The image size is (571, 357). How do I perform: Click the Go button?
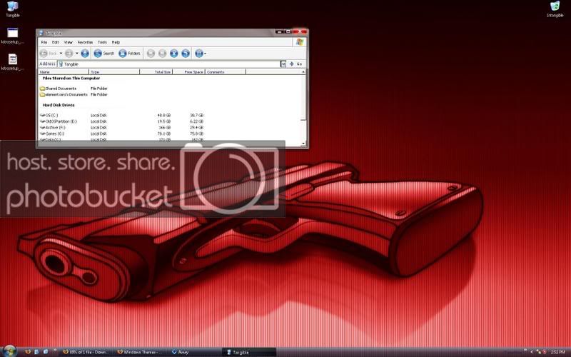(x=296, y=64)
